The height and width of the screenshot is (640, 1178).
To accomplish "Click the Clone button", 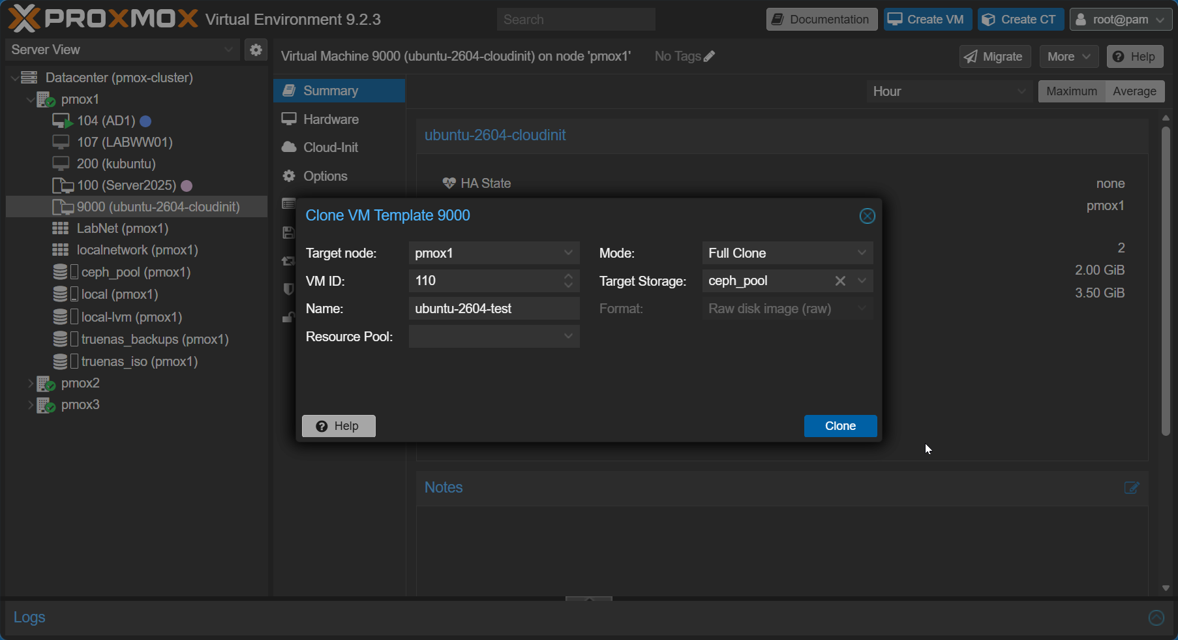I will [x=840, y=426].
